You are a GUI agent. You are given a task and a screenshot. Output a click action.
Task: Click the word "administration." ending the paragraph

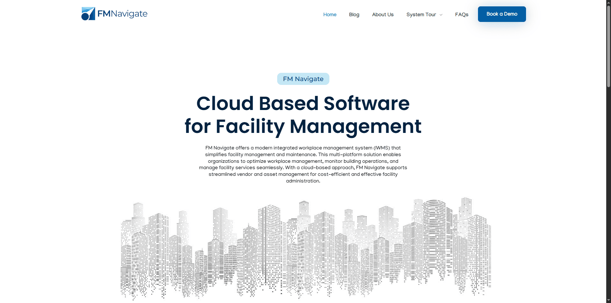[303, 181]
